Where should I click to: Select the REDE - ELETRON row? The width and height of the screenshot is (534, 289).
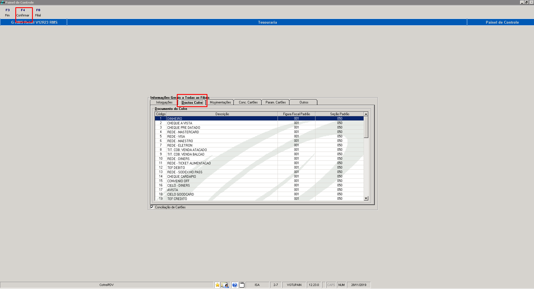click(x=259, y=145)
